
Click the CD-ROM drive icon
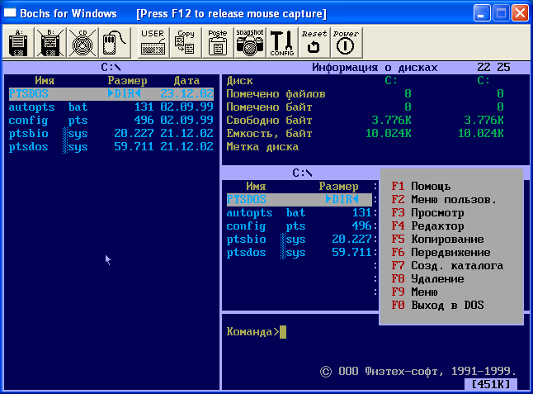click(83, 43)
